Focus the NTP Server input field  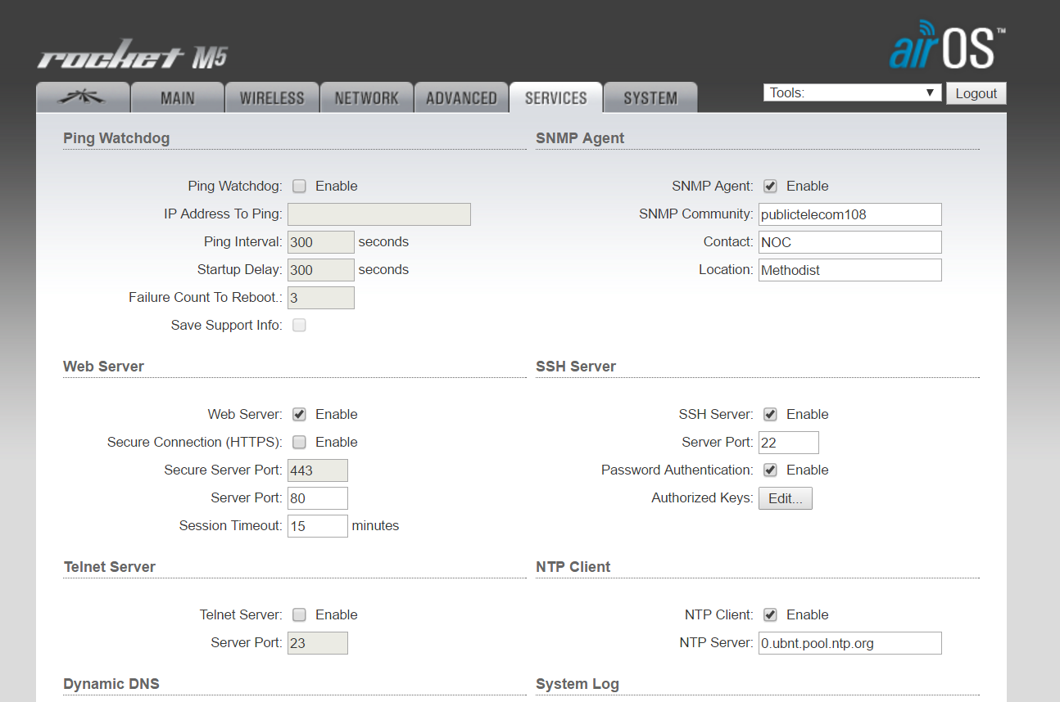[849, 643]
